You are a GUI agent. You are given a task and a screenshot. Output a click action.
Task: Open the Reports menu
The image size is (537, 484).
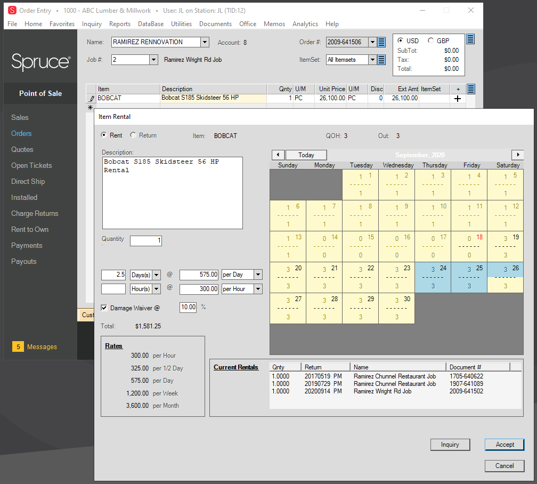click(120, 24)
